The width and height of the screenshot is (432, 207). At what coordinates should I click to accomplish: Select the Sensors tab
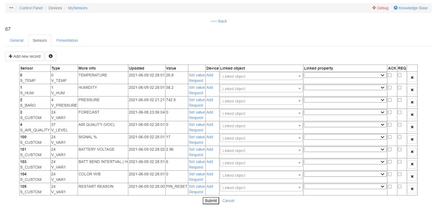click(40, 41)
